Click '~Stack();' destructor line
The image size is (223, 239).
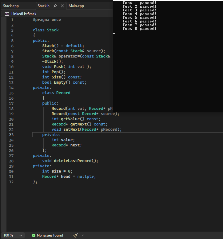pyautogui.click(x=53, y=62)
